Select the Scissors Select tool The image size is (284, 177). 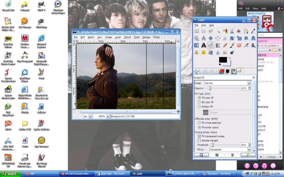coord(232,31)
